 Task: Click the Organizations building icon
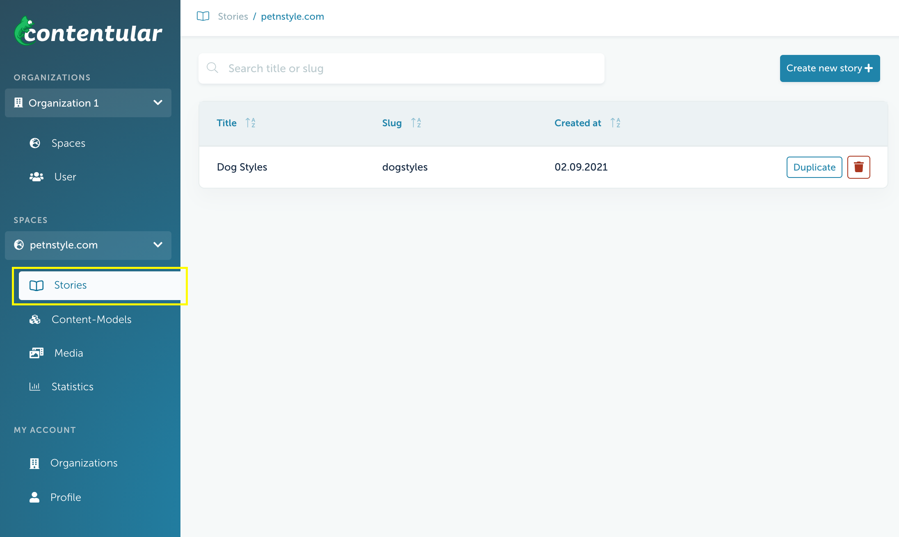(x=34, y=463)
